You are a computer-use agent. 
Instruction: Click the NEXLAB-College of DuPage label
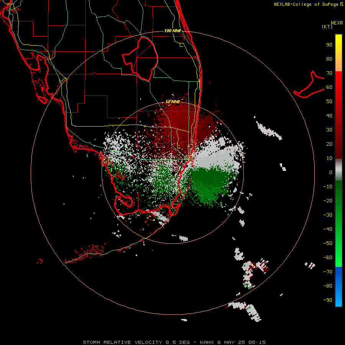point(308,4)
